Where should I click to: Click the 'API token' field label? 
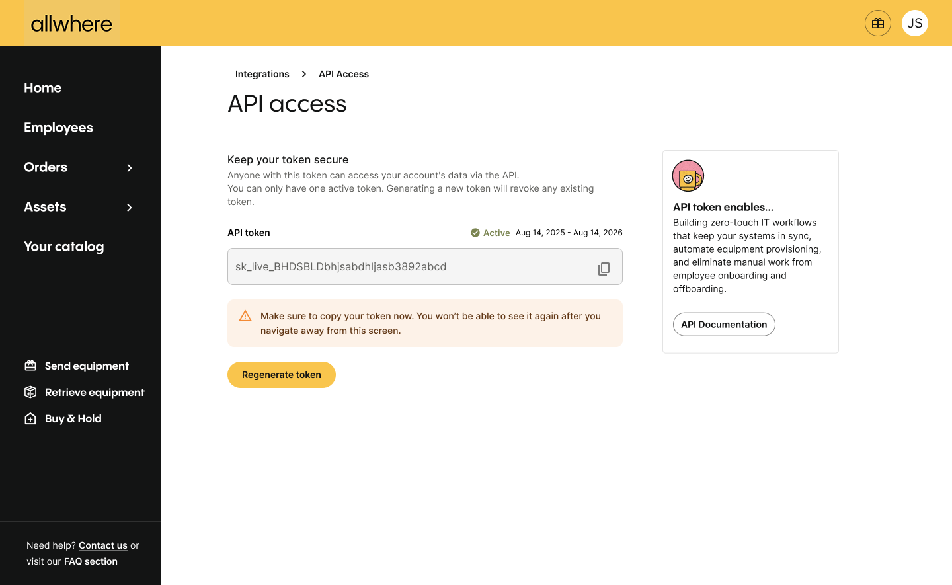coord(249,233)
